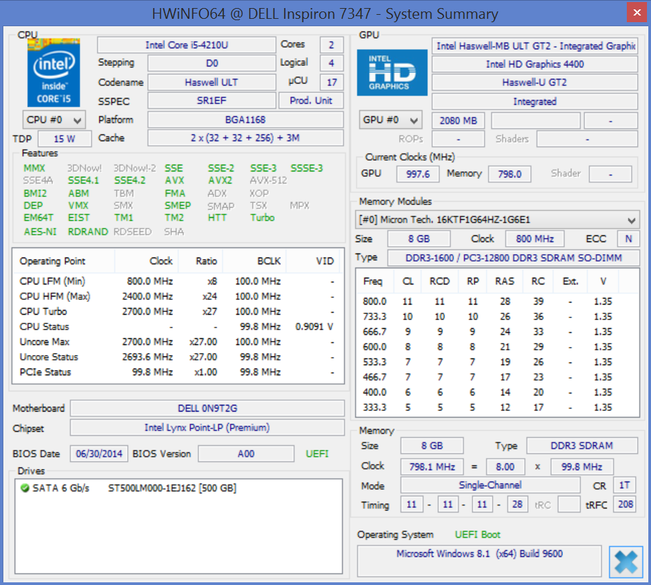Click the 0.9091 V CPU Status VID

point(314,327)
